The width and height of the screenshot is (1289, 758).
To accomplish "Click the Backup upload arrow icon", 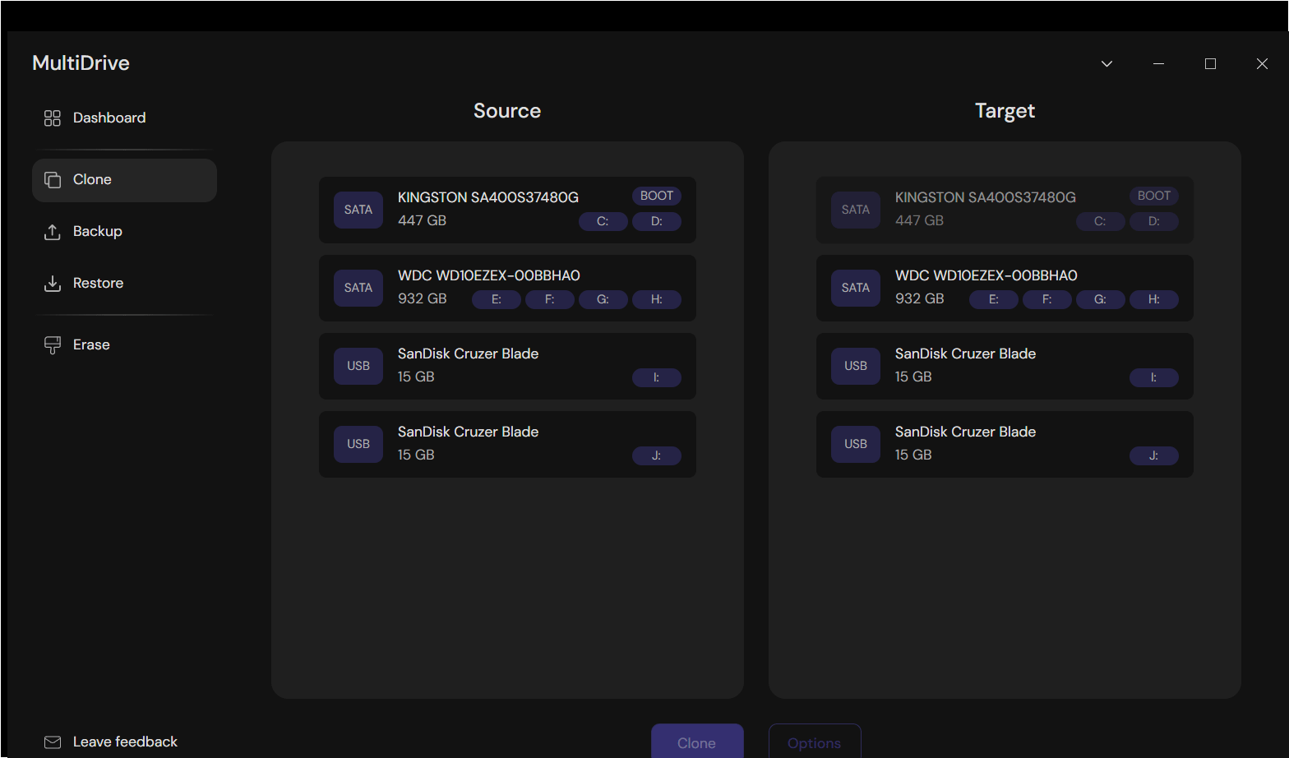I will click(x=53, y=232).
